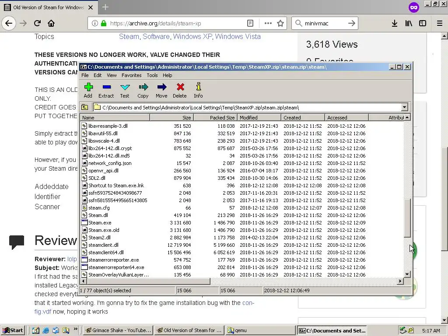Image resolution: width=448 pixels, height=336 pixels.
Task: Click the Steam.exe file icon
Action: [x=84, y=223]
